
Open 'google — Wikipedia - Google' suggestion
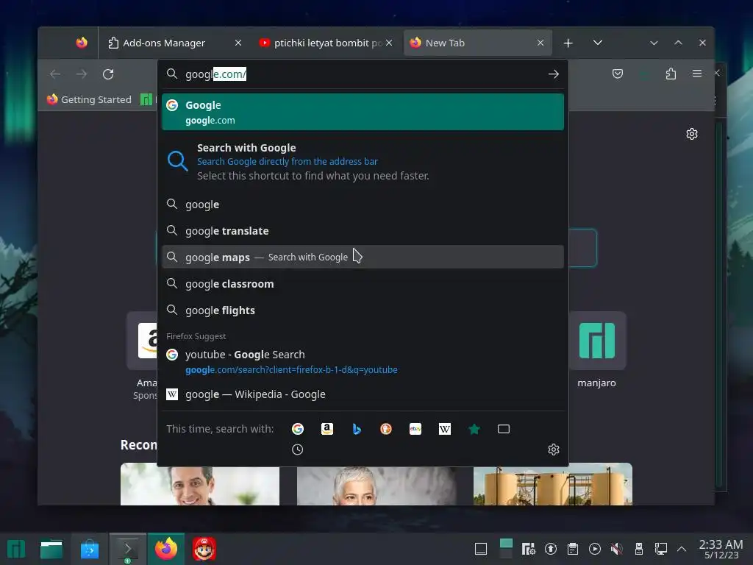coord(363,394)
